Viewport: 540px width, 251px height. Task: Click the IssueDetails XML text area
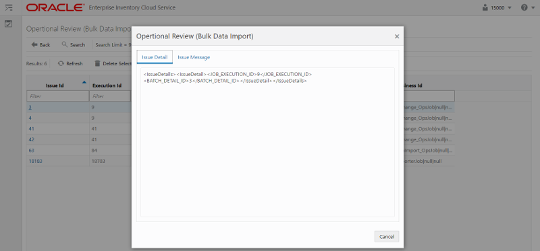[267, 142]
